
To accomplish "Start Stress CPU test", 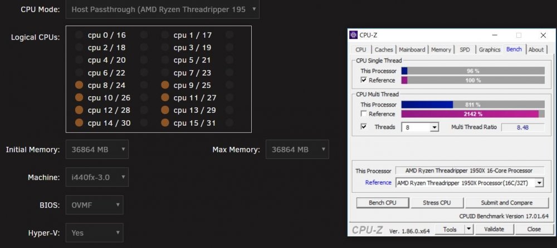I will [x=437, y=202].
